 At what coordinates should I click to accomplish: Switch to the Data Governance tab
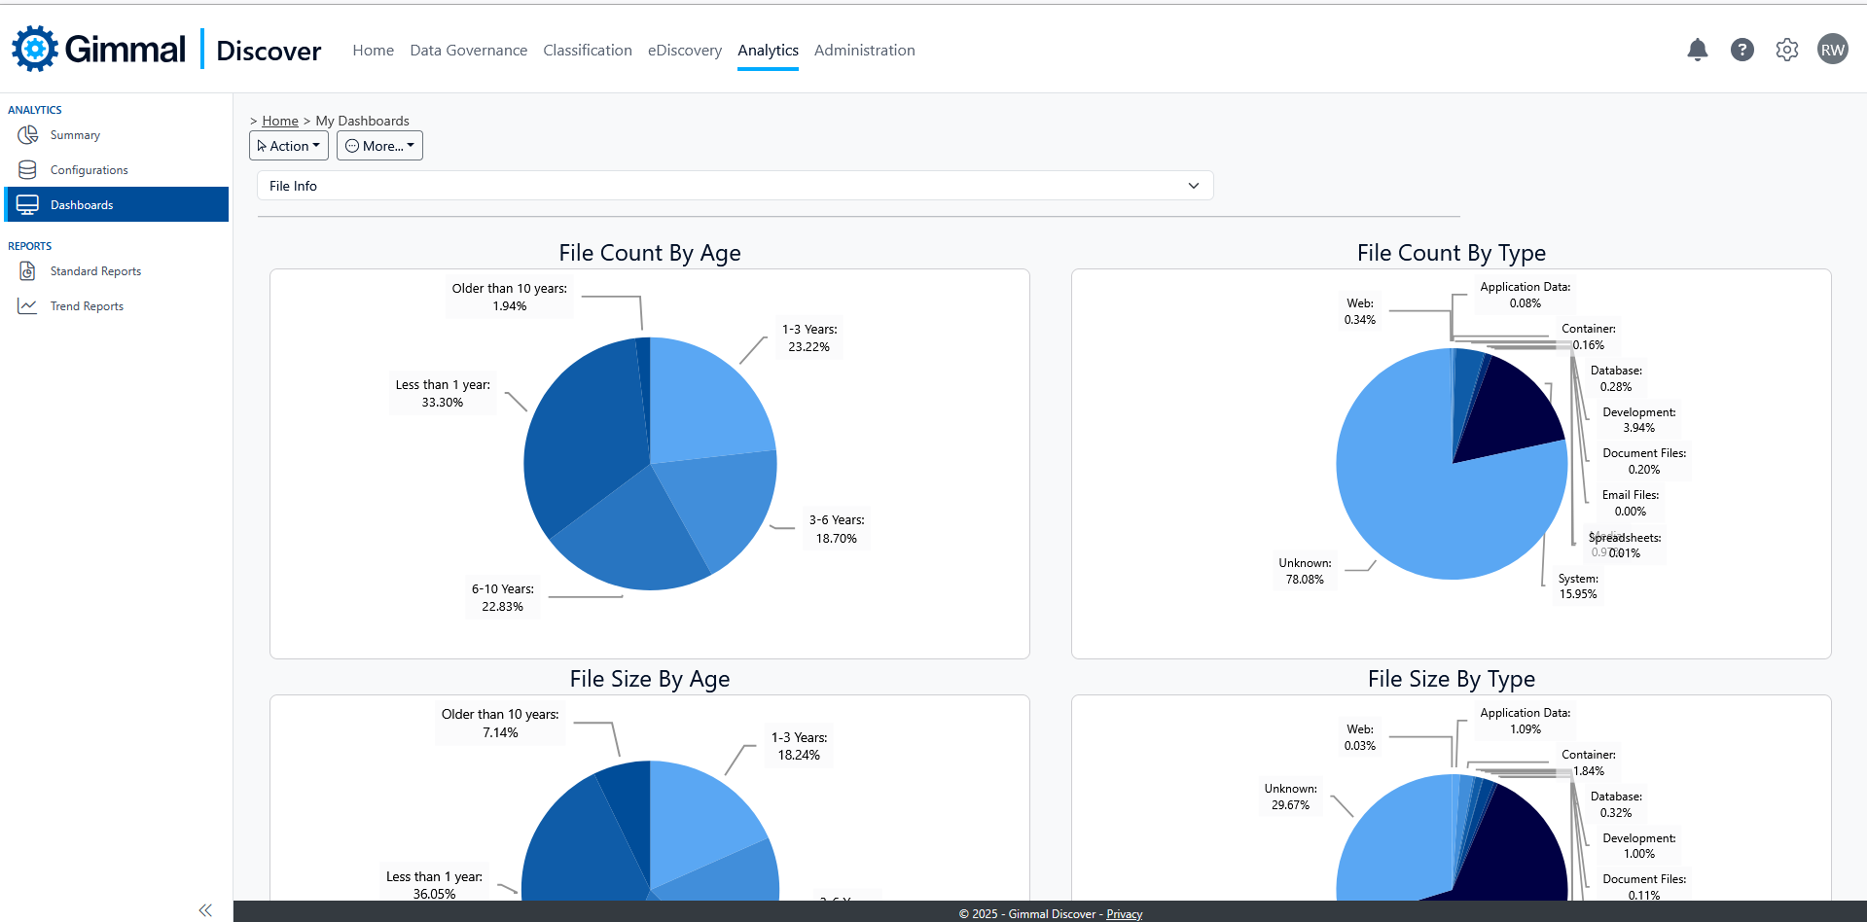(x=468, y=51)
